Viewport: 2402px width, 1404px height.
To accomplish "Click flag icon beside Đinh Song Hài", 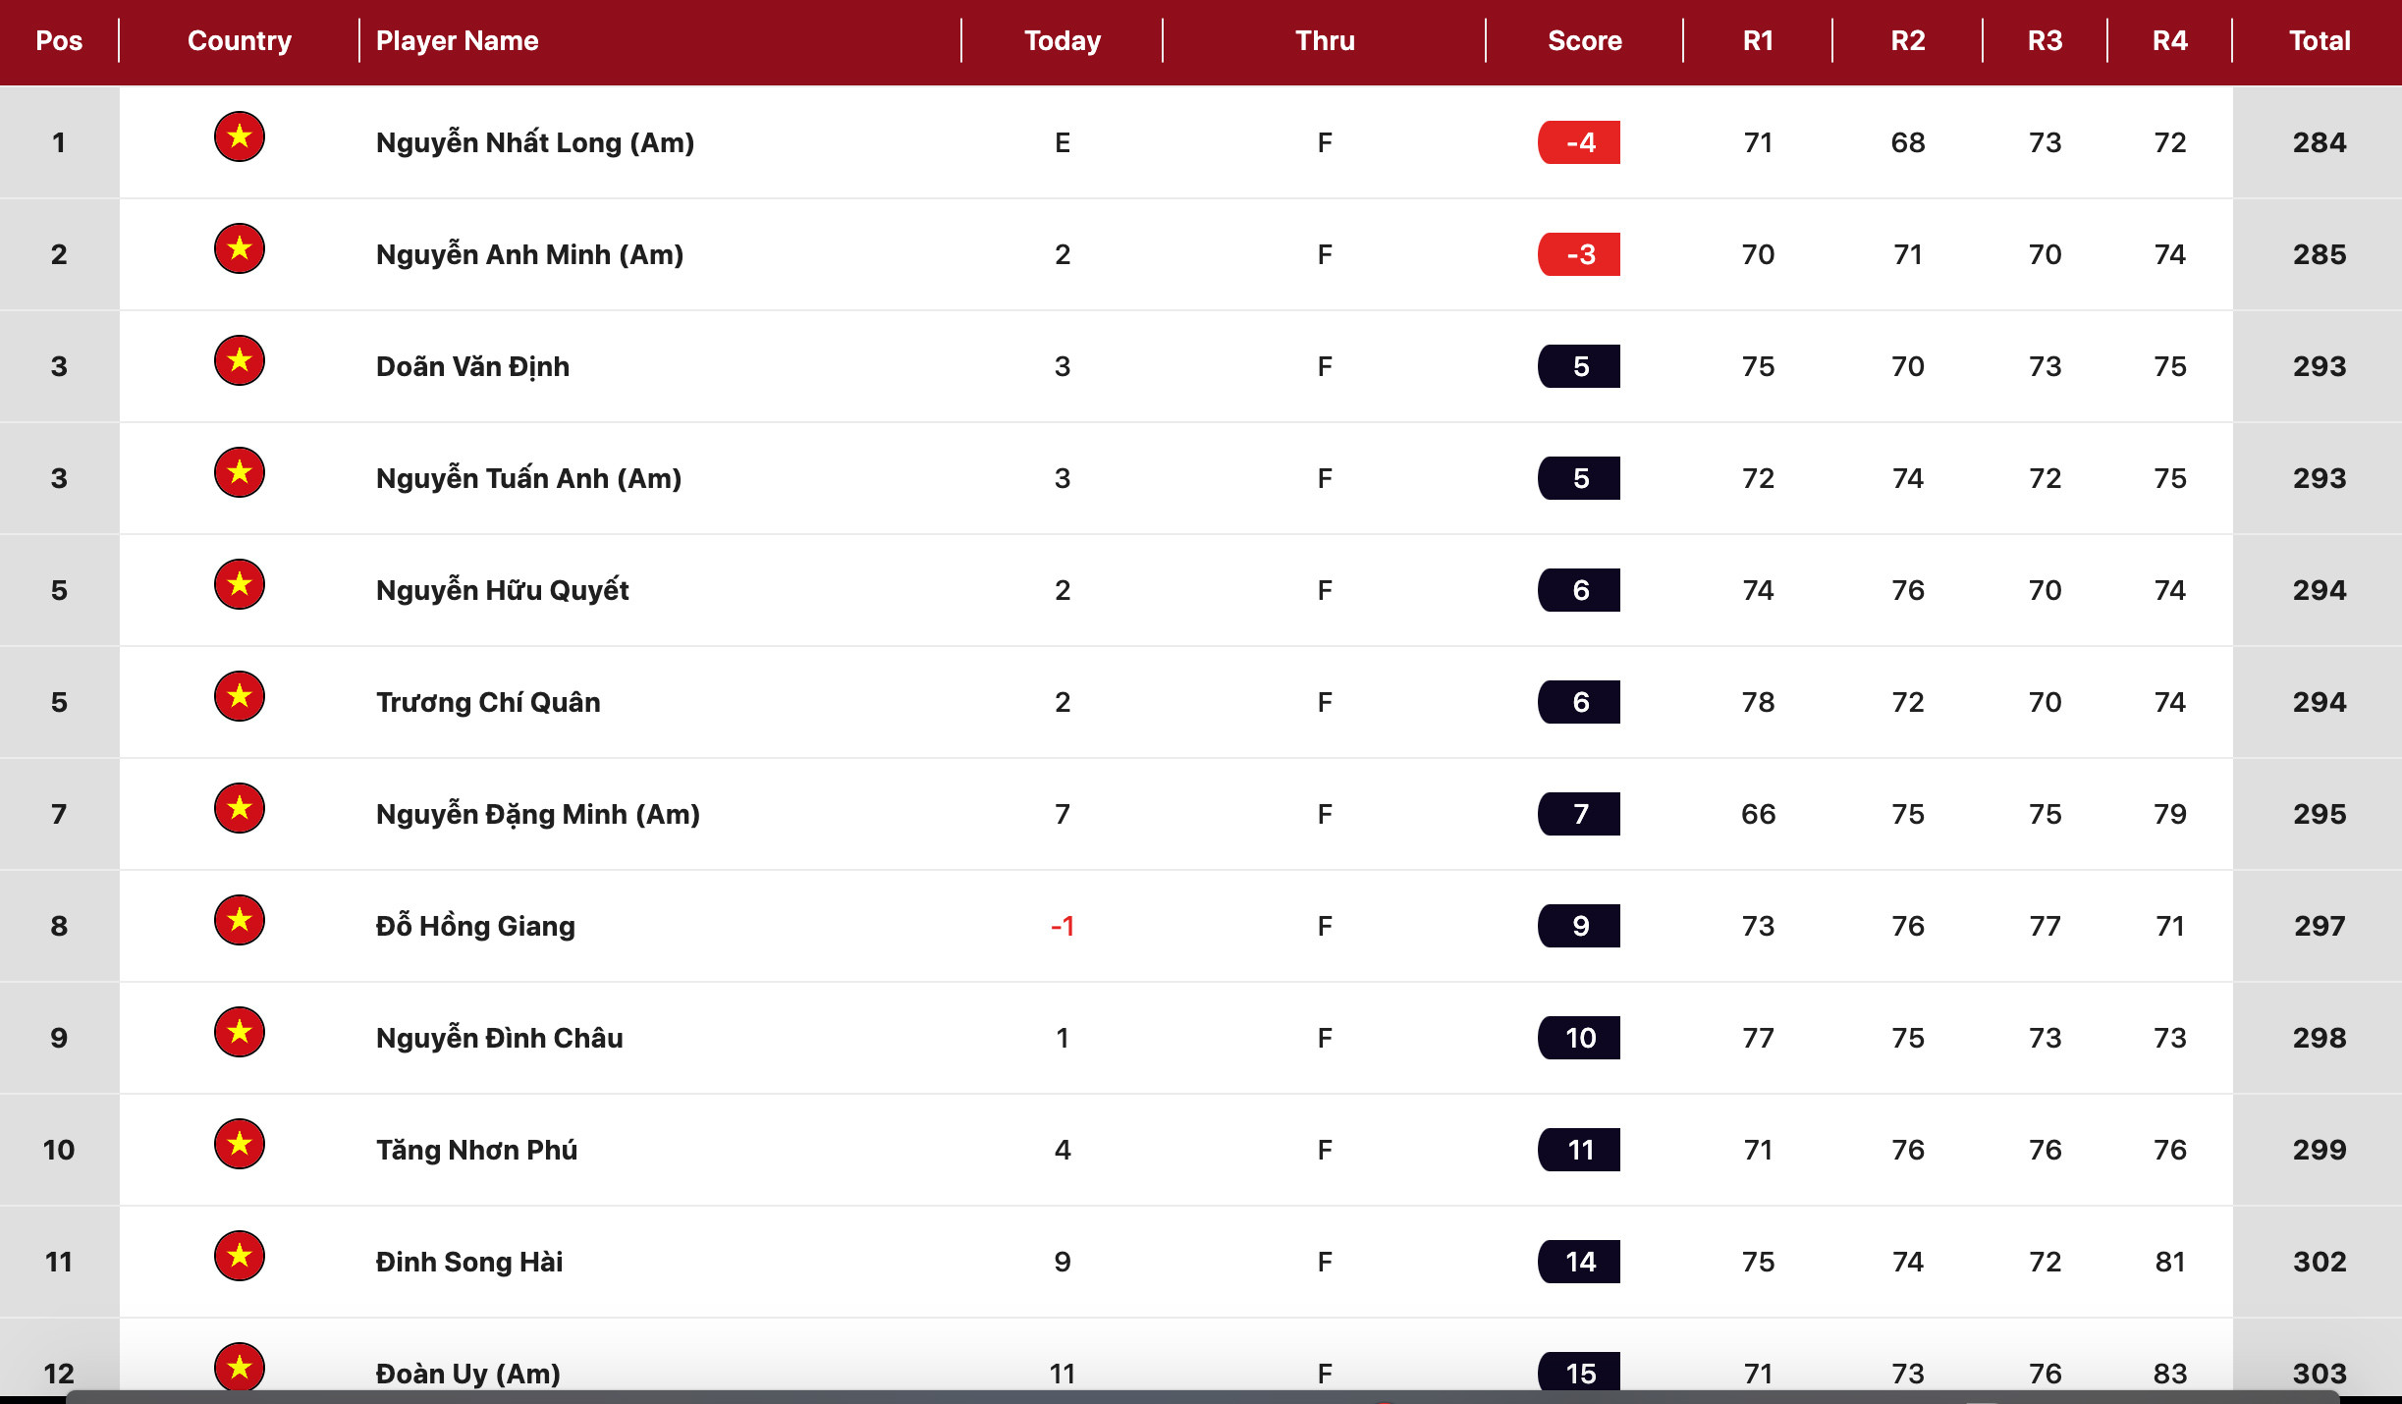I will pyautogui.click(x=240, y=1257).
